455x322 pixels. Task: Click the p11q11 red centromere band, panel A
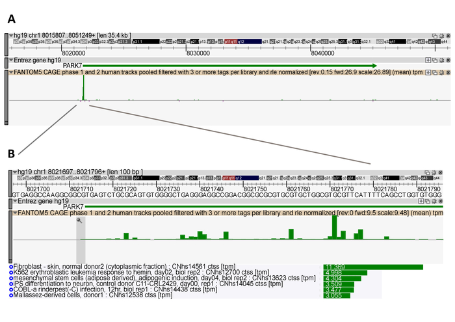[230, 42]
